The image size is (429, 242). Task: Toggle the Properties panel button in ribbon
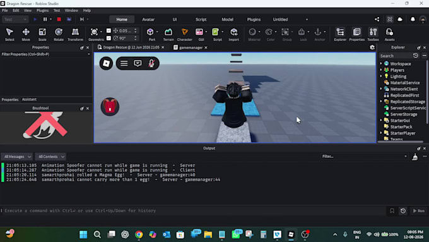[357, 35]
